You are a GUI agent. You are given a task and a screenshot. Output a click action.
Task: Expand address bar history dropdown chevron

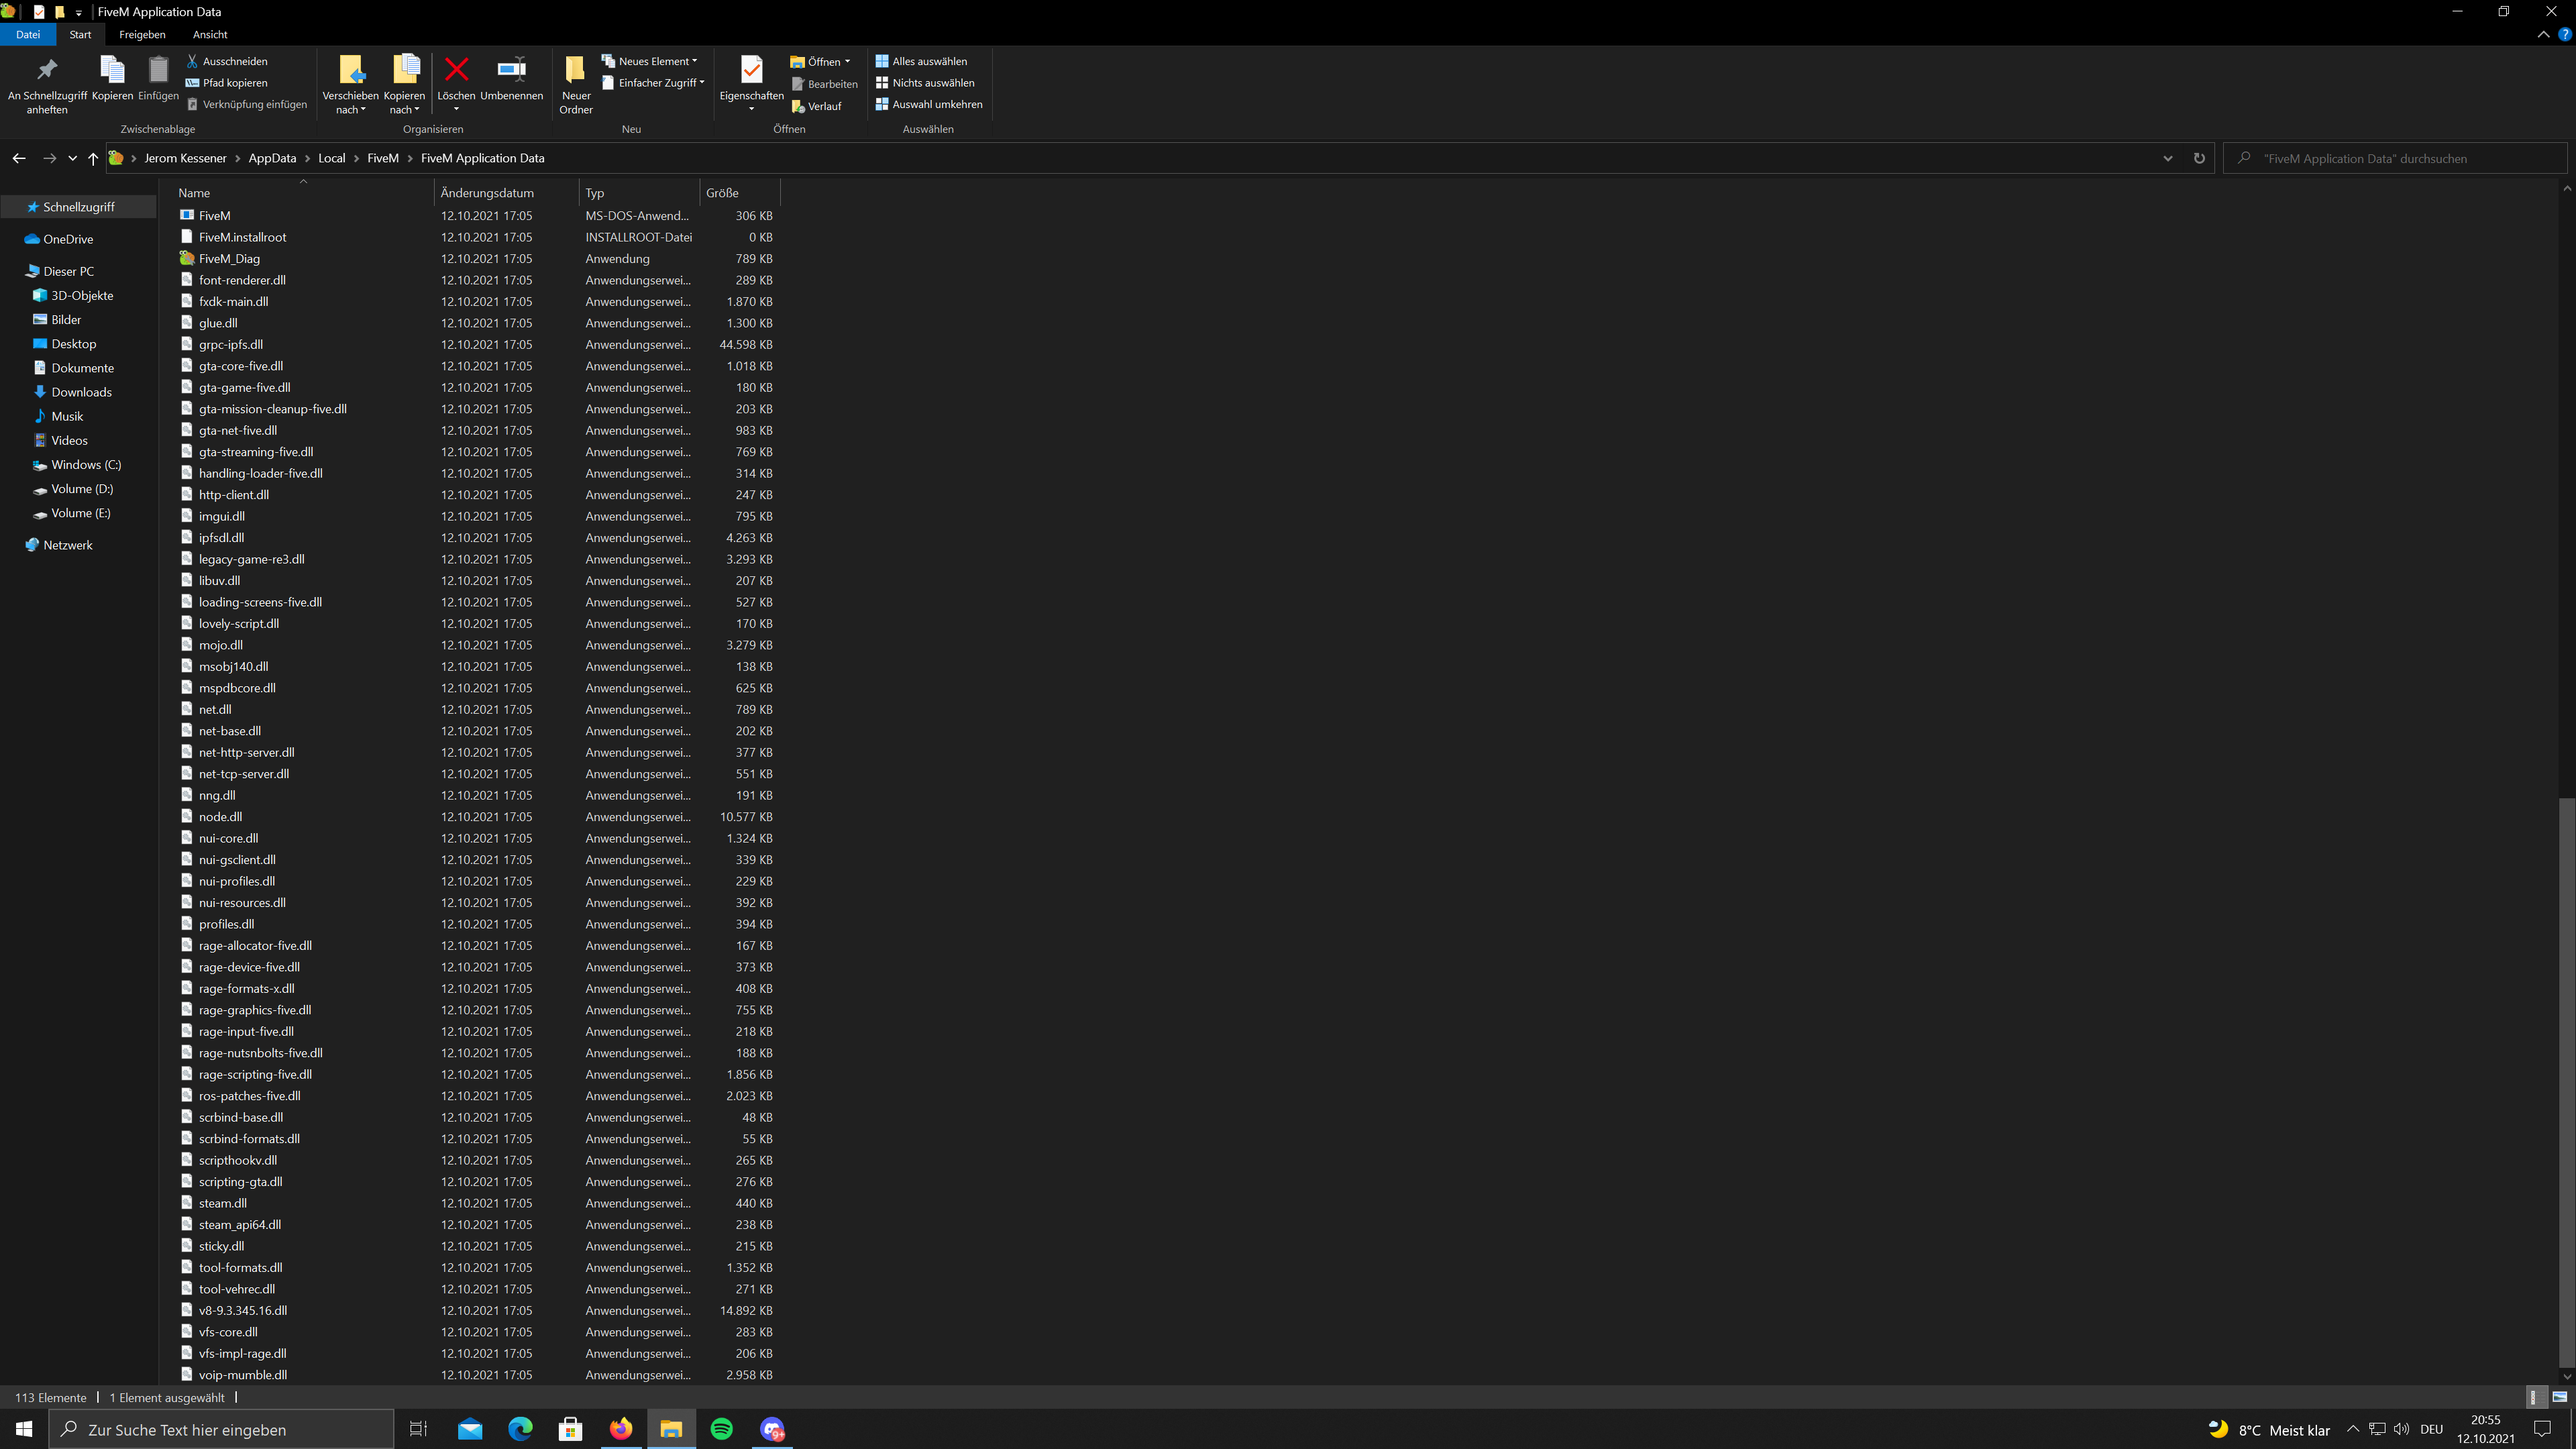(2168, 158)
